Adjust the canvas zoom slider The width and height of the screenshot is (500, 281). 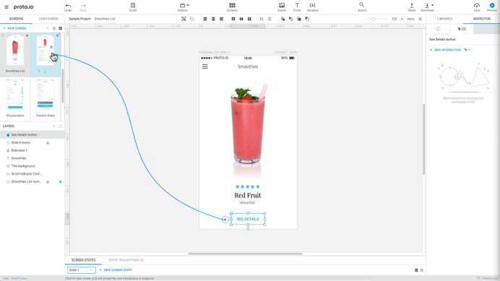[x=373, y=19]
